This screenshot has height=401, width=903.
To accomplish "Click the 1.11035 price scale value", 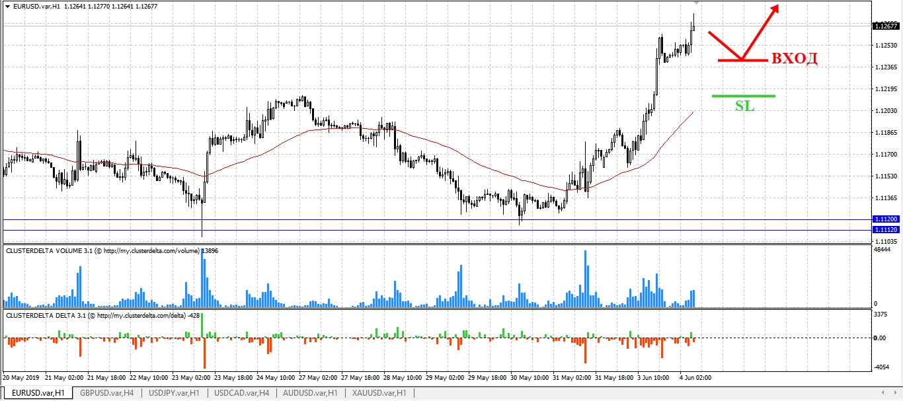I will (886, 240).
